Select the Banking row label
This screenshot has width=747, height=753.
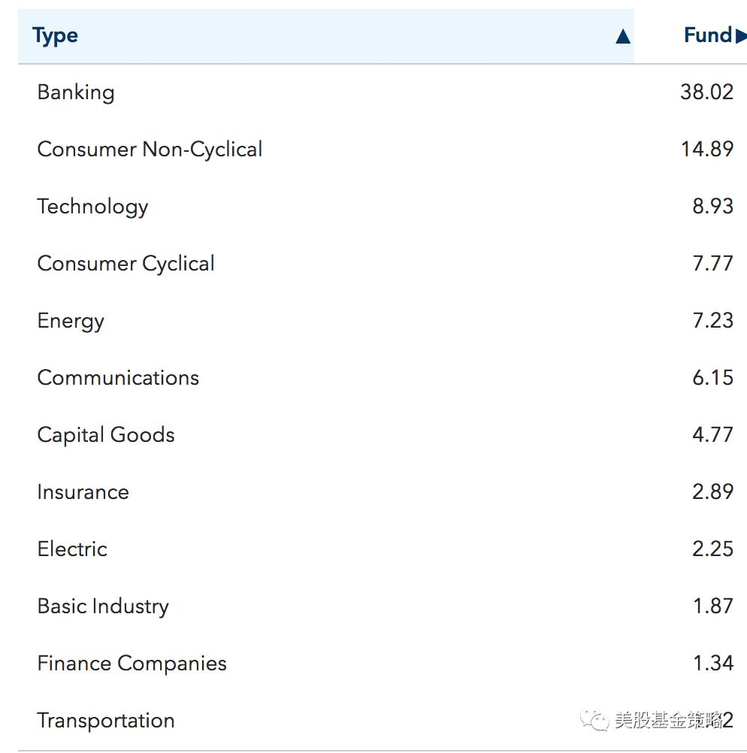76,92
